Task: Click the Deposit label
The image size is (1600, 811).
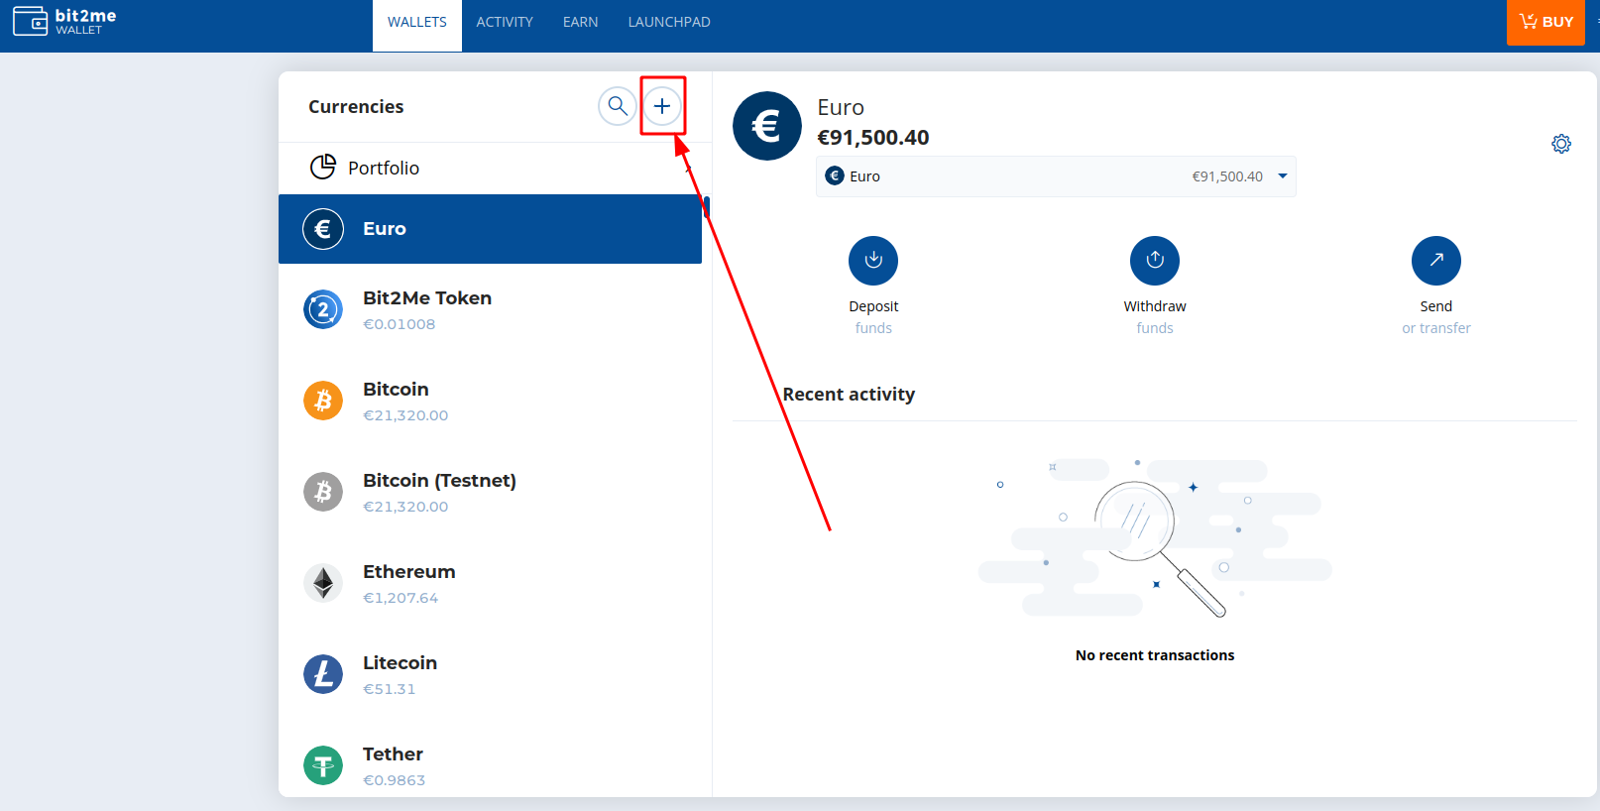Action: pyautogui.click(x=873, y=306)
